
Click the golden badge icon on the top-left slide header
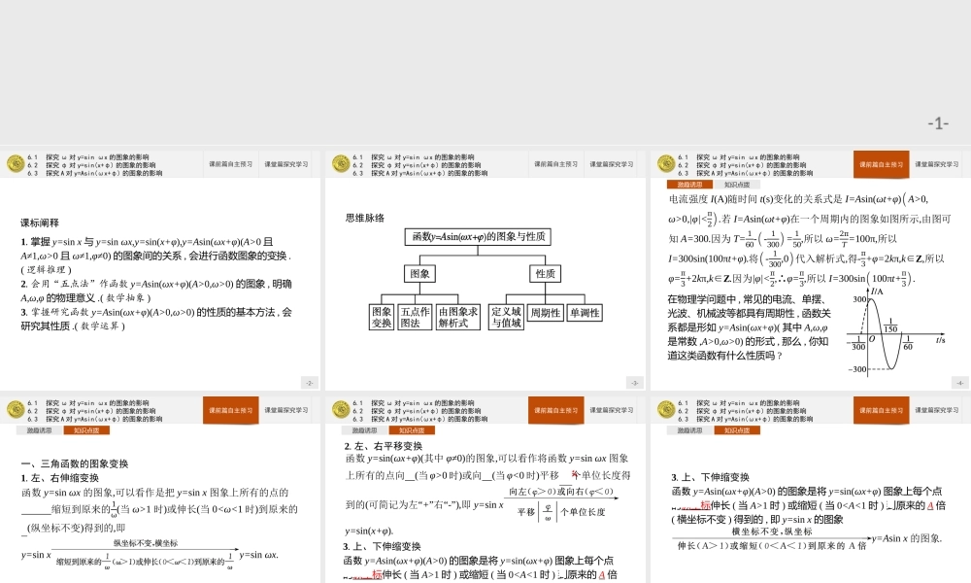tap(15, 165)
